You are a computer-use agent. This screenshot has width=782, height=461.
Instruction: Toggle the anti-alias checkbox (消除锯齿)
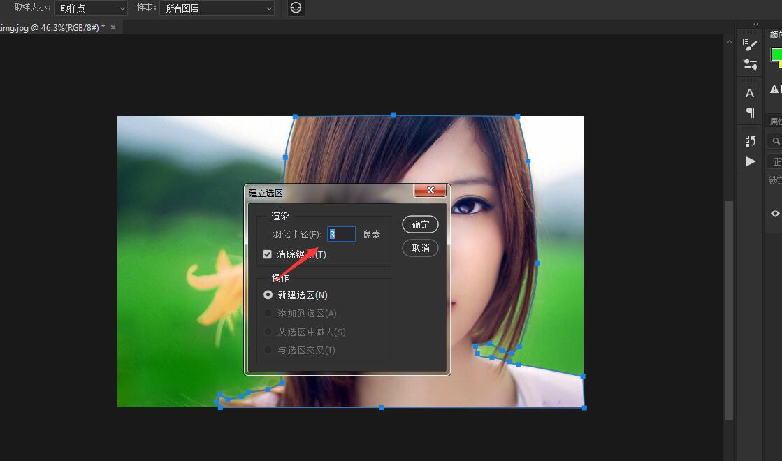click(268, 254)
